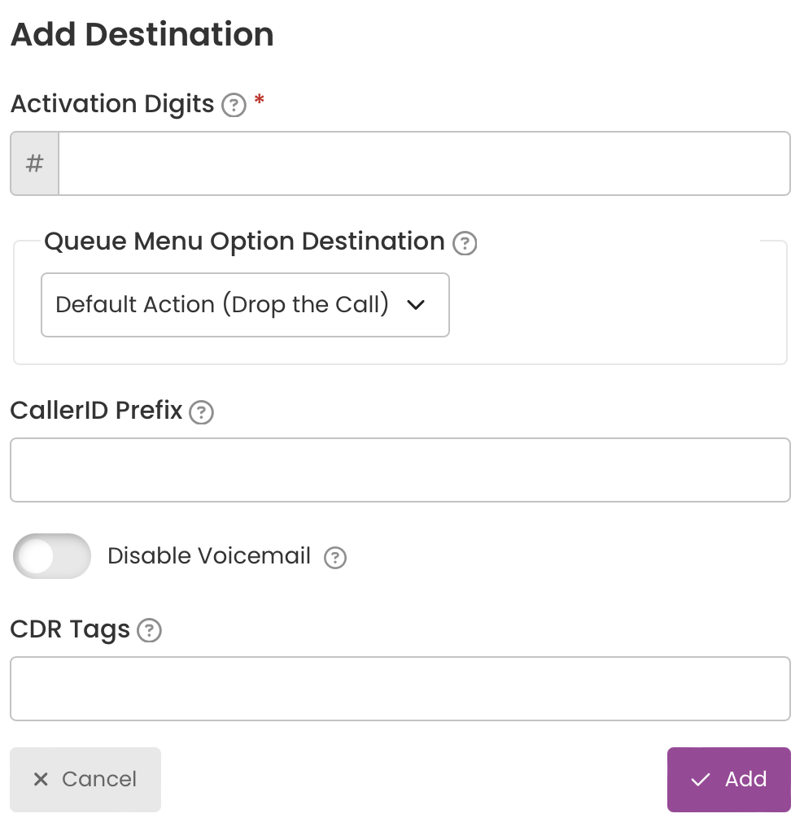Click the checkmark icon inside Add
Viewport: 804px width, 831px height.
click(x=700, y=780)
